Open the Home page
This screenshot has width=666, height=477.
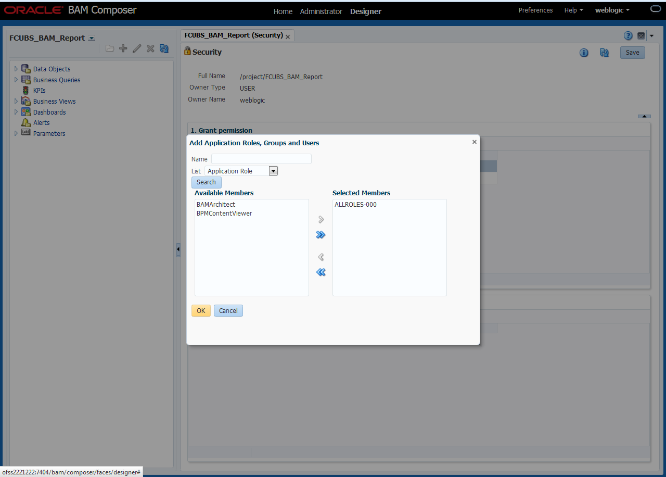click(x=283, y=11)
